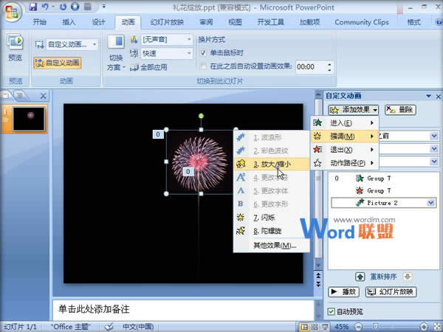The image size is (443, 332).
Task: Toggle the 自动预览 auto preview checkbox
Action: tap(331, 311)
